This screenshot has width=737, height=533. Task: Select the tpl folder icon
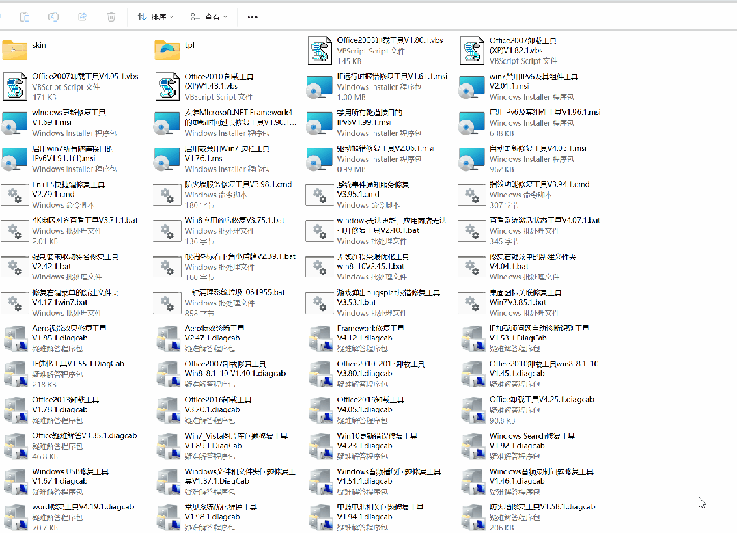click(x=167, y=50)
